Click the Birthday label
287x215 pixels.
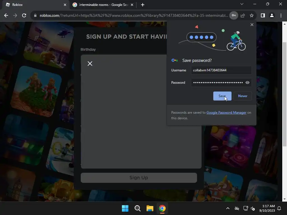pyautogui.click(x=88, y=50)
